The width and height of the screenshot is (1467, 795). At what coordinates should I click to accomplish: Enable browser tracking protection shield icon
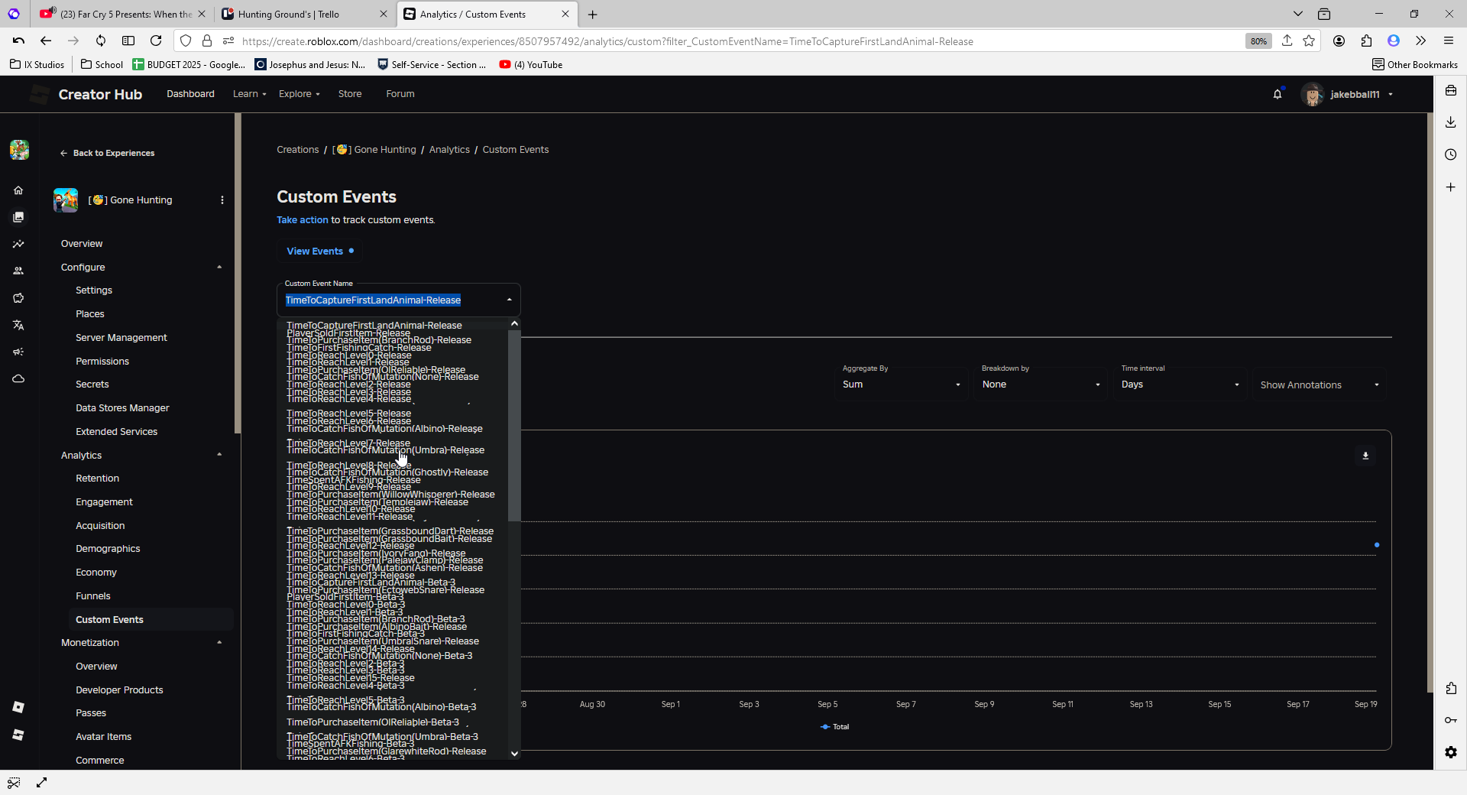tap(186, 41)
